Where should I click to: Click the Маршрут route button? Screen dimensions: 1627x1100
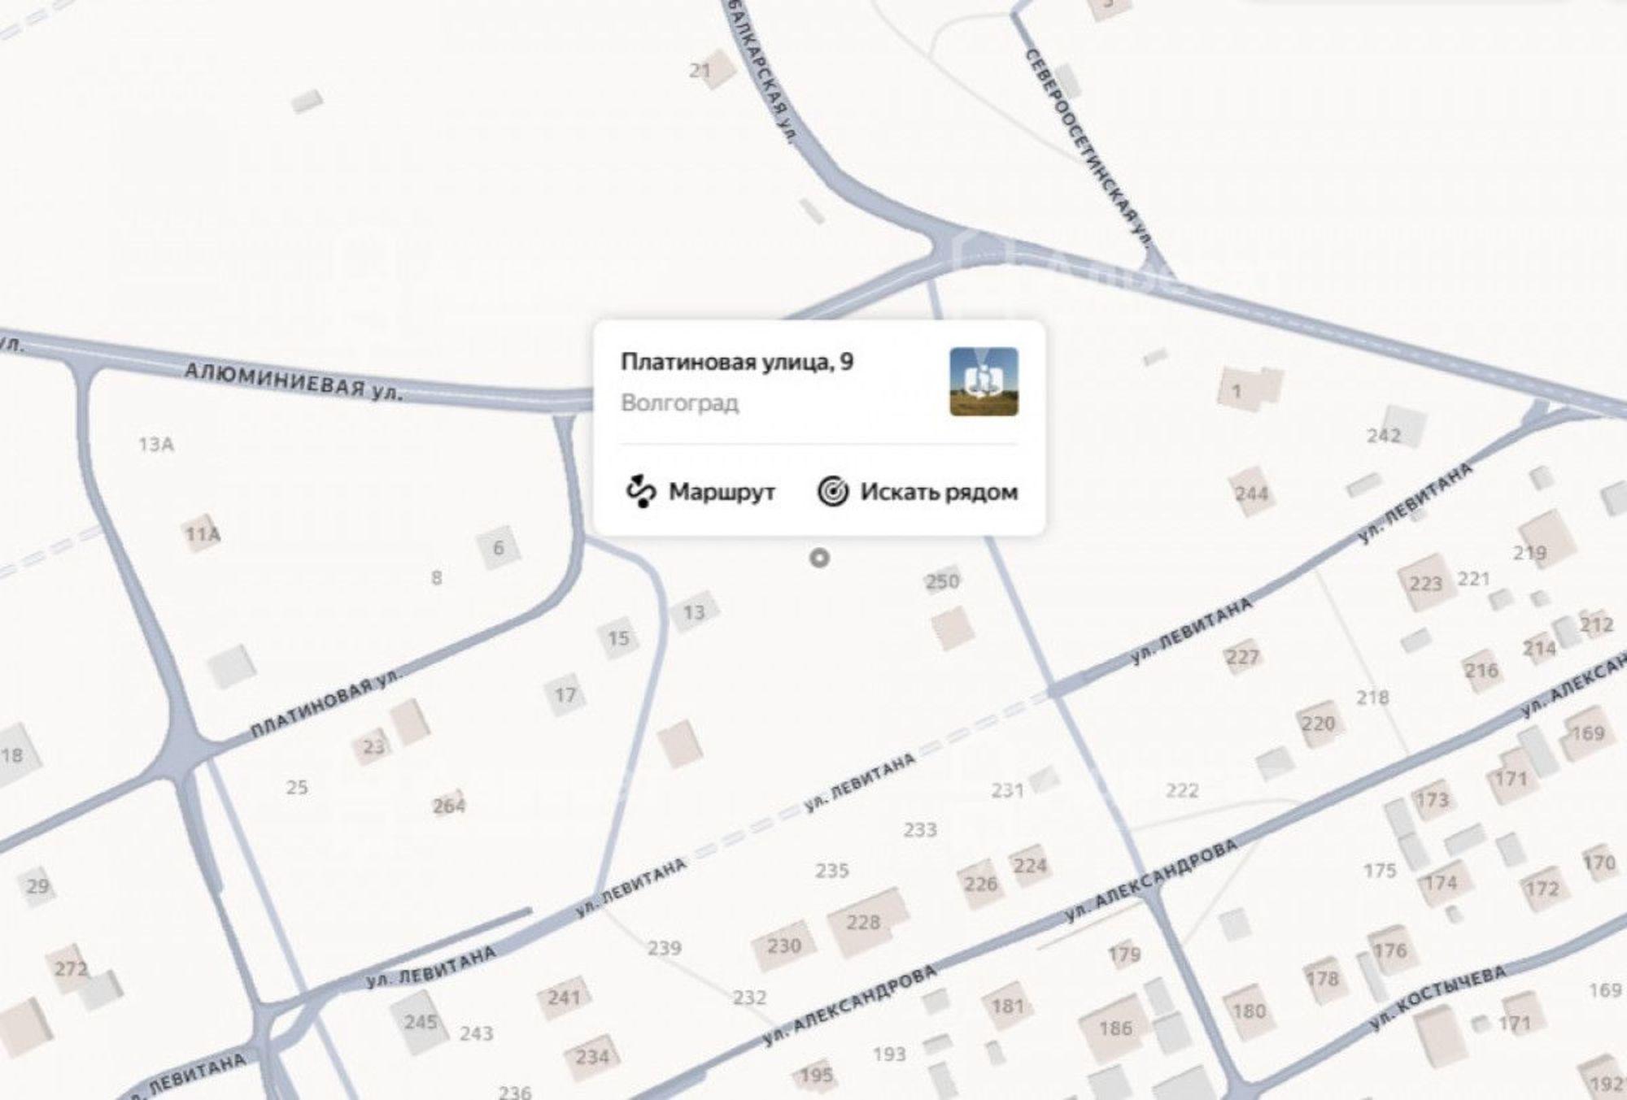coord(700,492)
